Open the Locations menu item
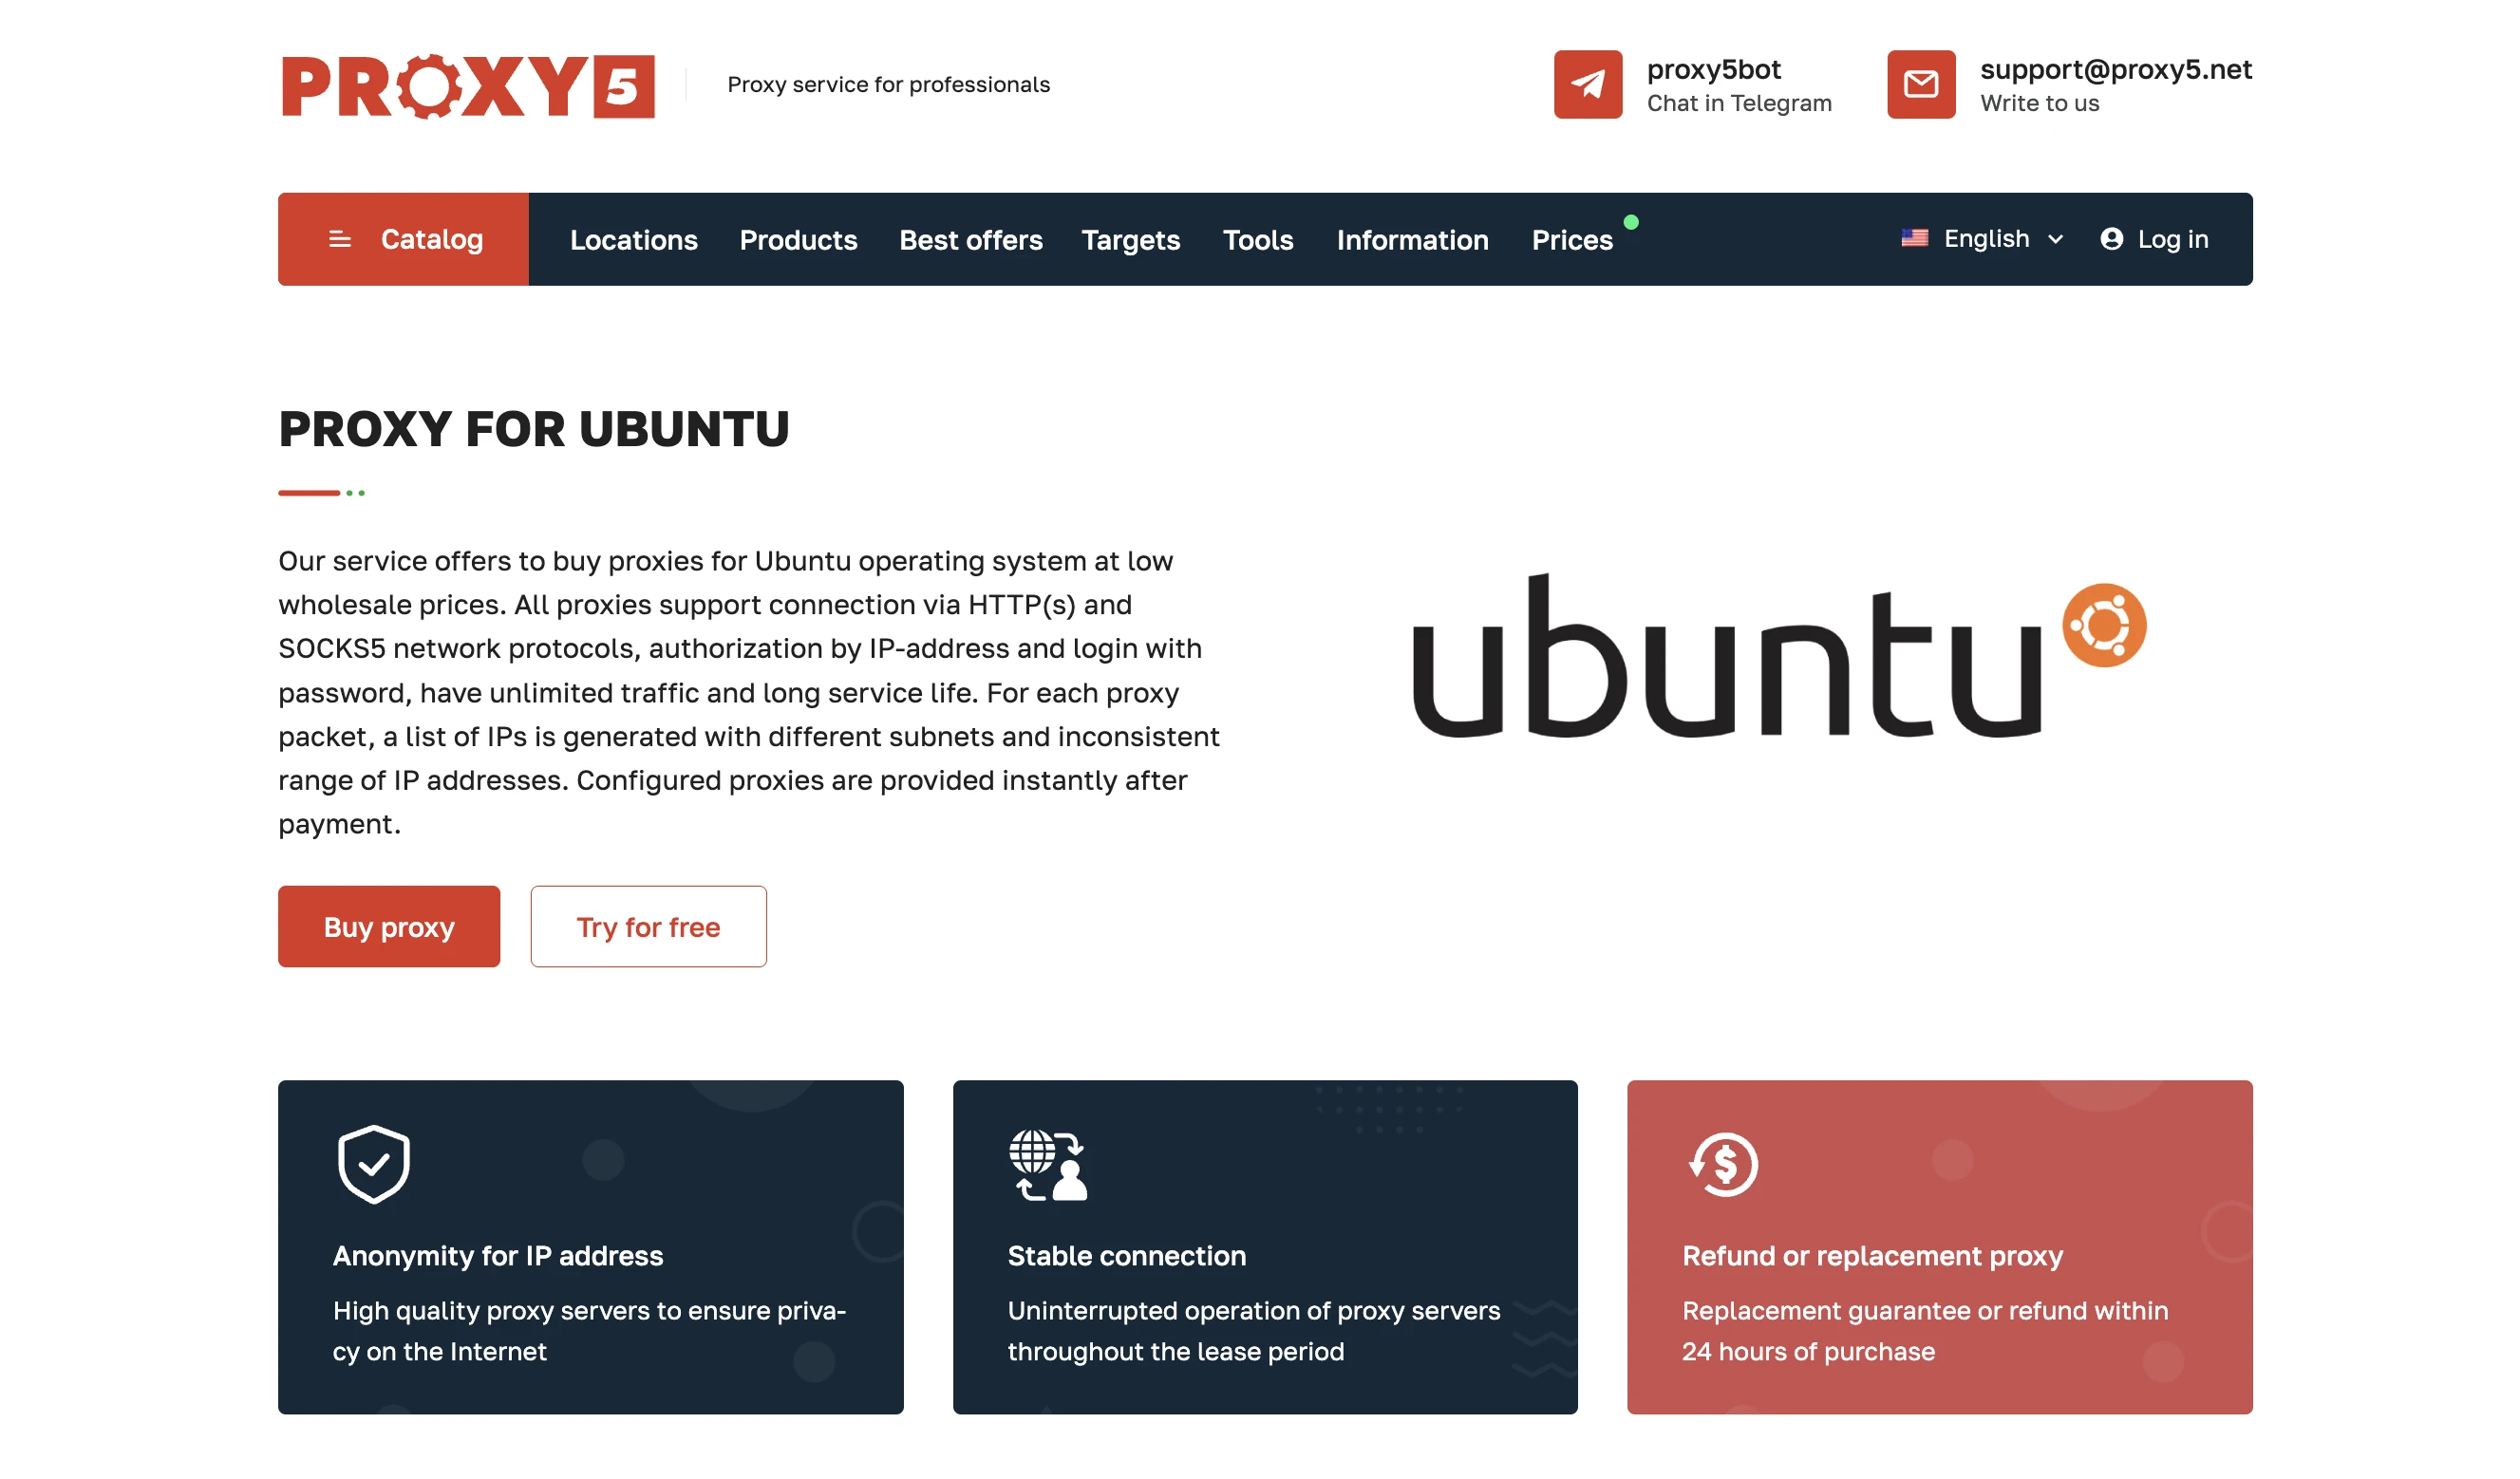 pyautogui.click(x=634, y=240)
